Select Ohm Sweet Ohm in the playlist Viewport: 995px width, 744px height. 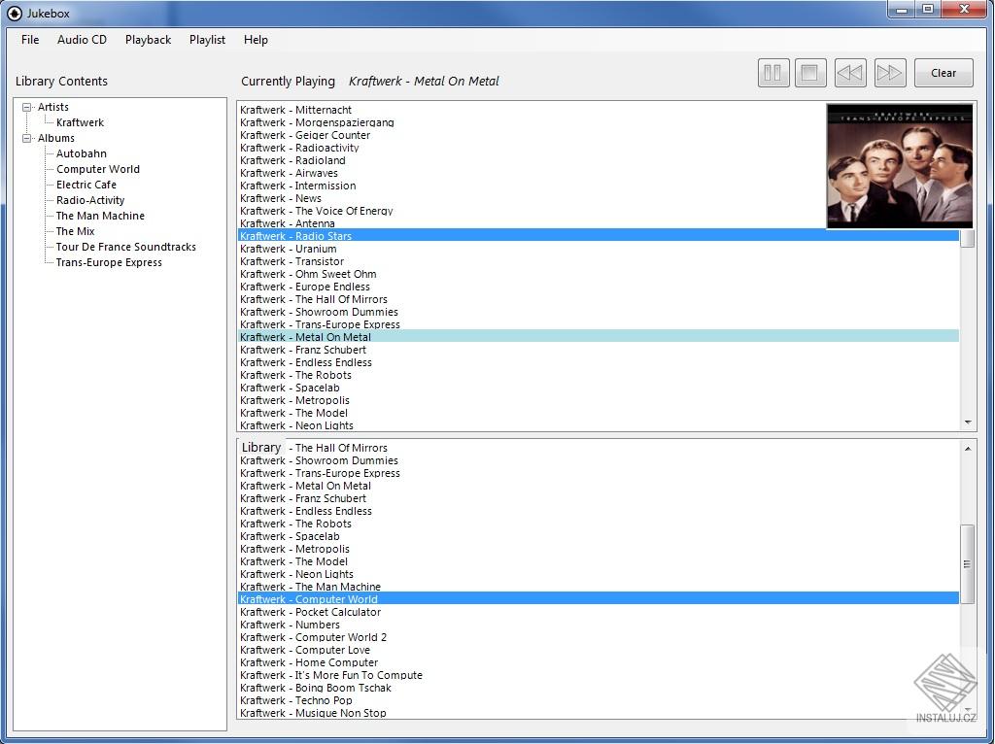click(308, 274)
